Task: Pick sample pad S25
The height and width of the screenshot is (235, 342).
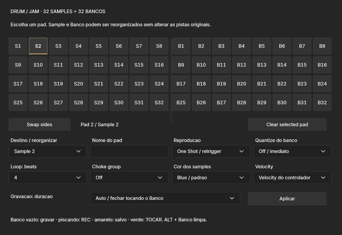Action: (18, 103)
